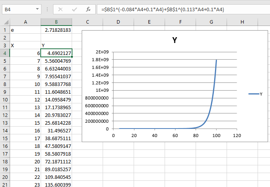Click X value 15 in column A
Image resolution: width=270 pixels, height=187 pixels.
tap(26, 123)
